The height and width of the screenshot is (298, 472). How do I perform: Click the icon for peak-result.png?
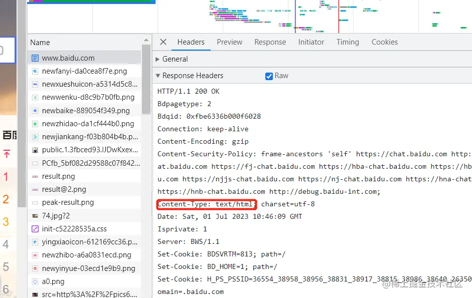coord(35,203)
